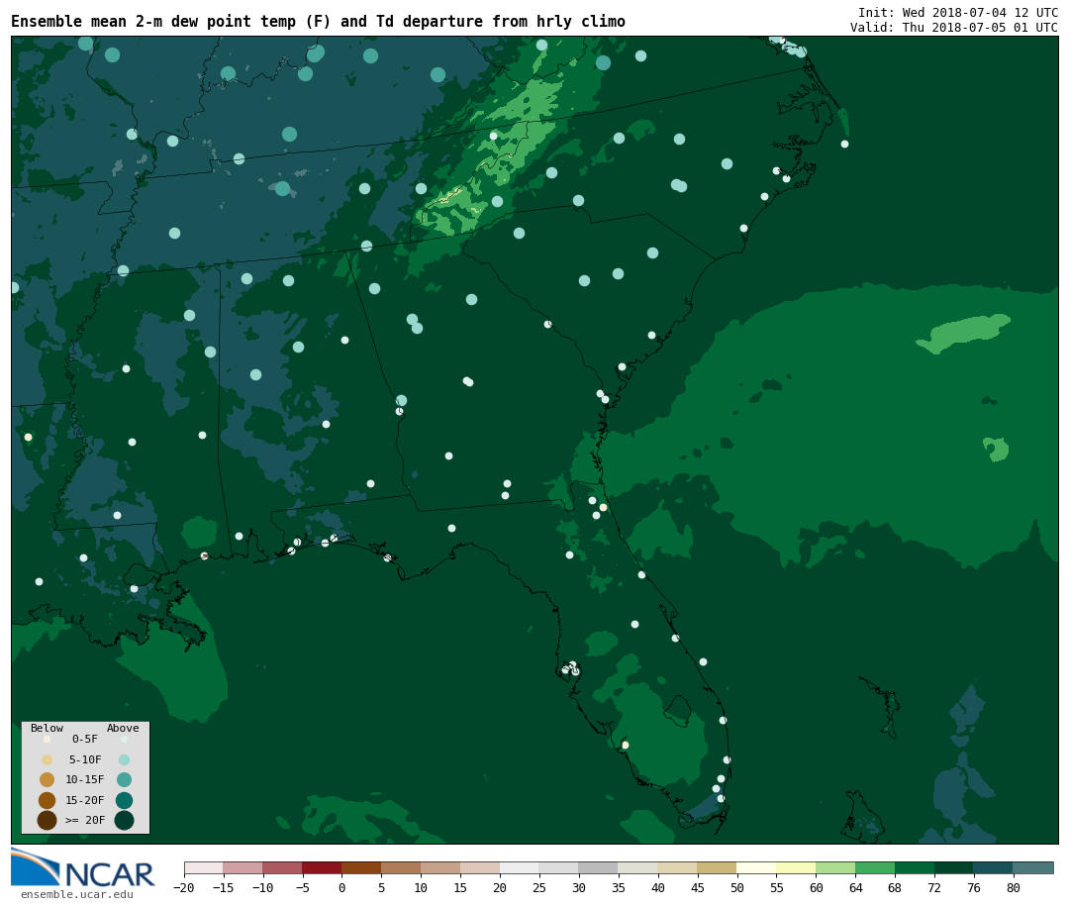Click the "0-5F" legend label
Screen dimensions: 1069x906
pyautogui.click(x=85, y=739)
